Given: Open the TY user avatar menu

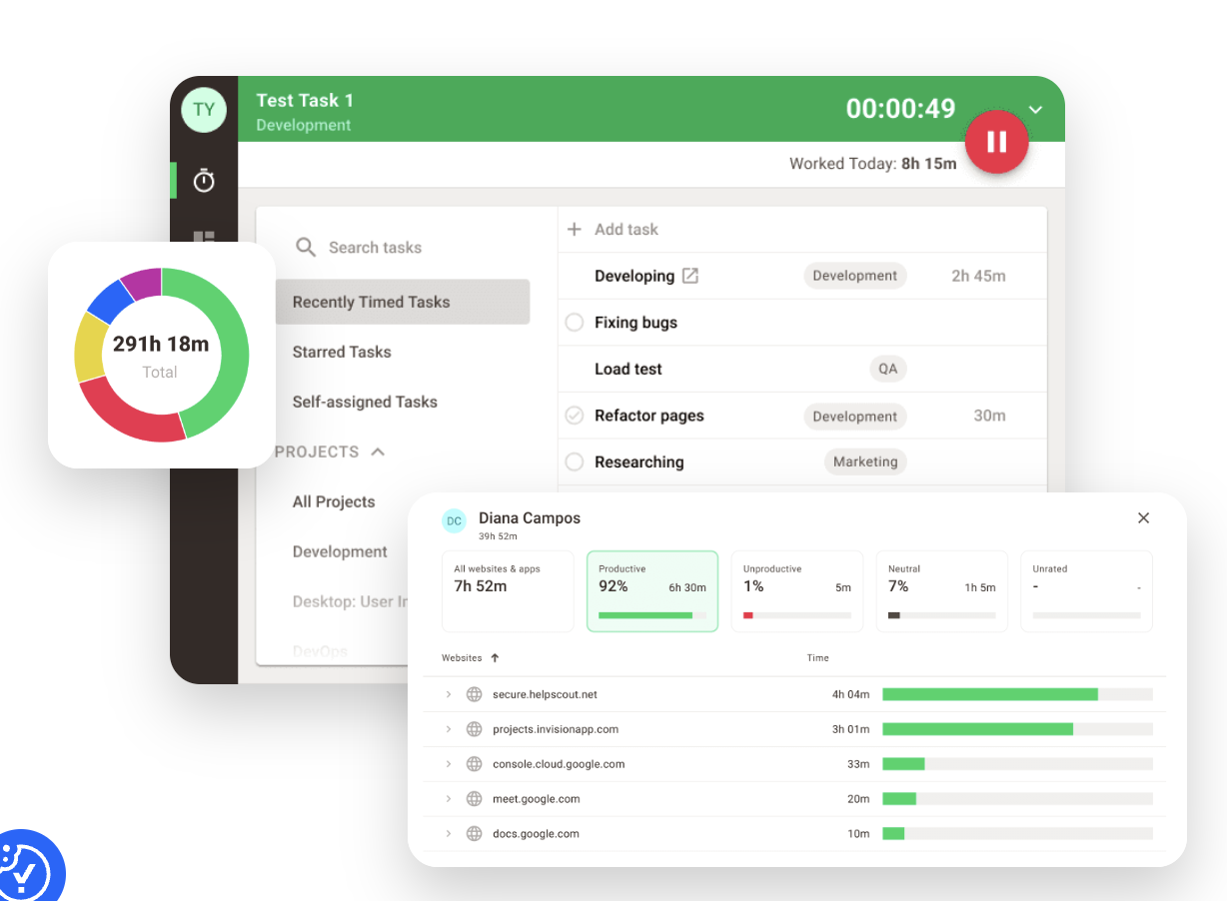Looking at the screenshot, I should click(x=204, y=110).
